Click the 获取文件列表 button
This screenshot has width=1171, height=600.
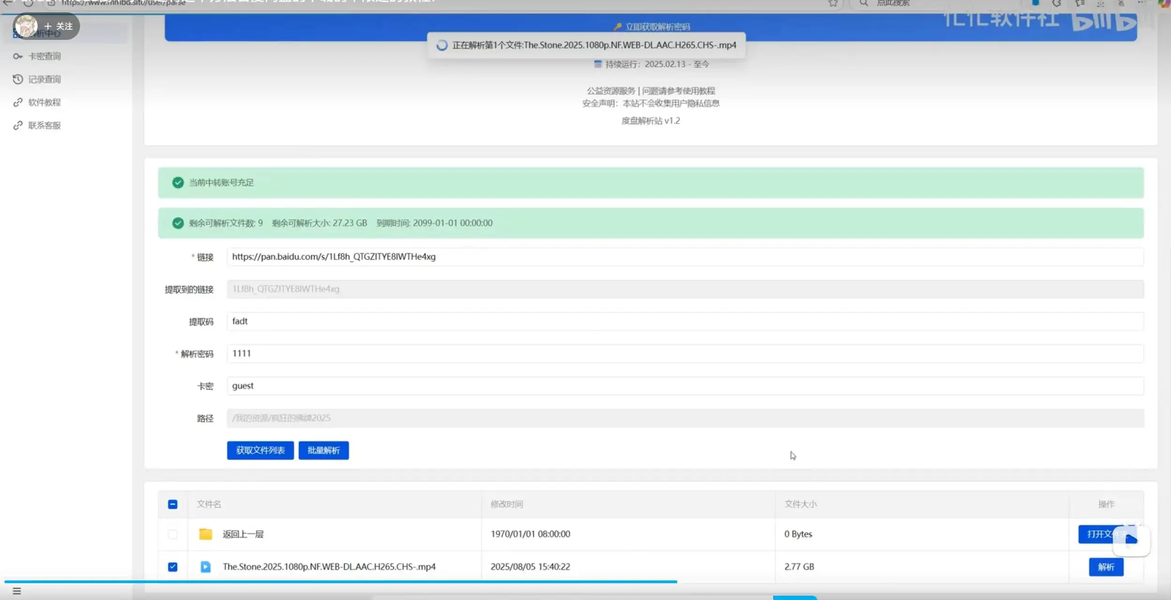pyautogui.click(x=260, y=450)
